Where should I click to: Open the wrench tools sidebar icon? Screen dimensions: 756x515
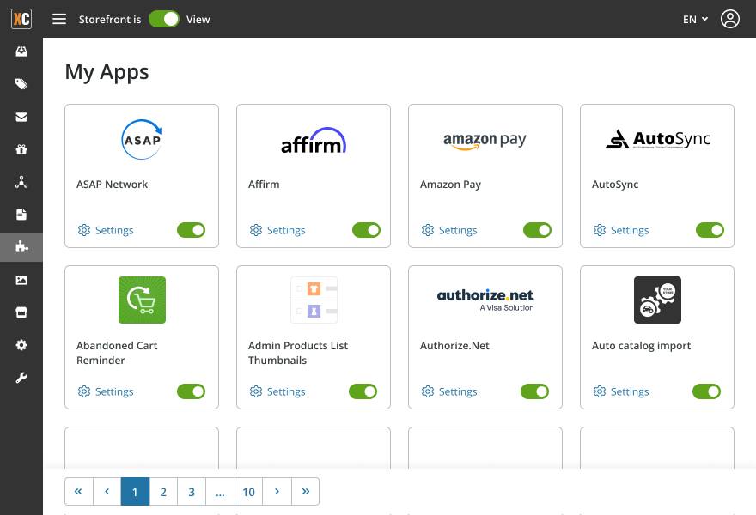click(21, 378)
